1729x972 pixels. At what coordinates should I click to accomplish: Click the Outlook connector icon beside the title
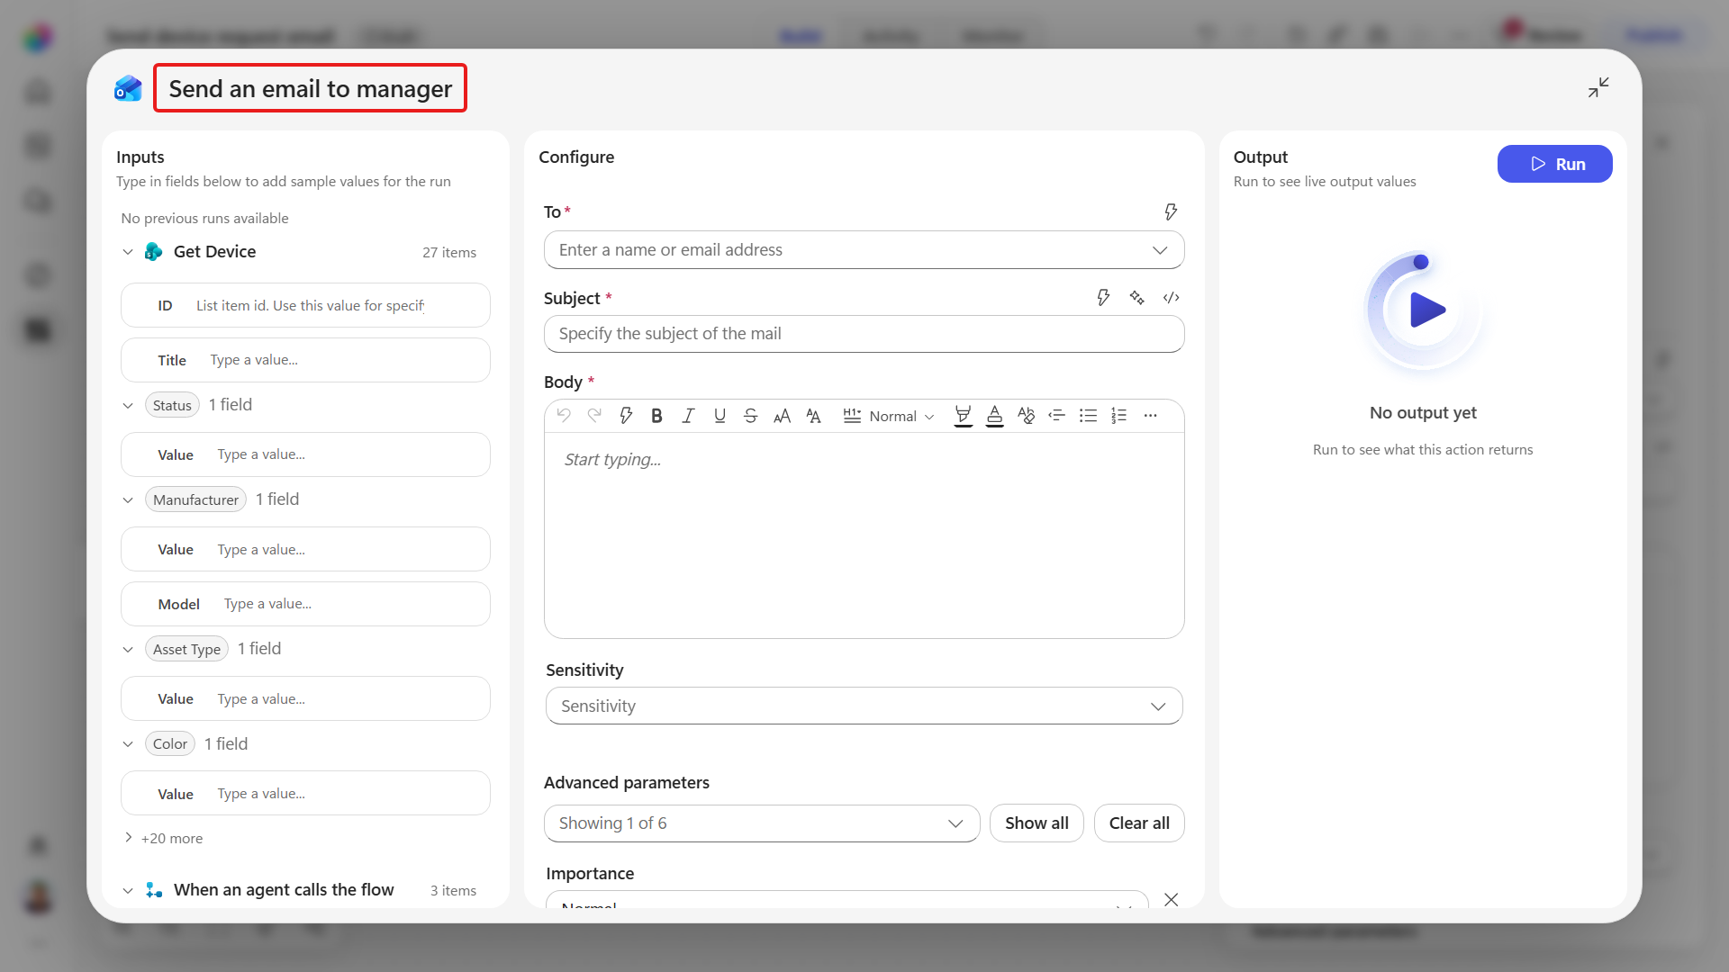[x=128, y=88]
